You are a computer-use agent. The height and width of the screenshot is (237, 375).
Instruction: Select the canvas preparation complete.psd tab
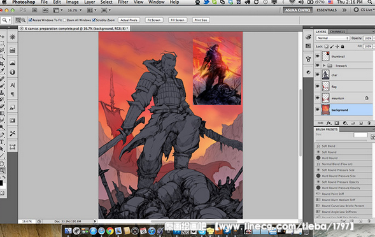point(74,29)
